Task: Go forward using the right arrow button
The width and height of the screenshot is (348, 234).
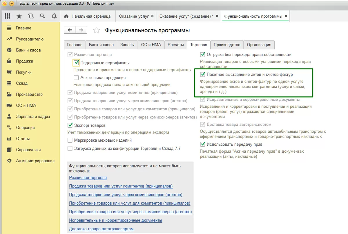Action: (x=81, y=30)
